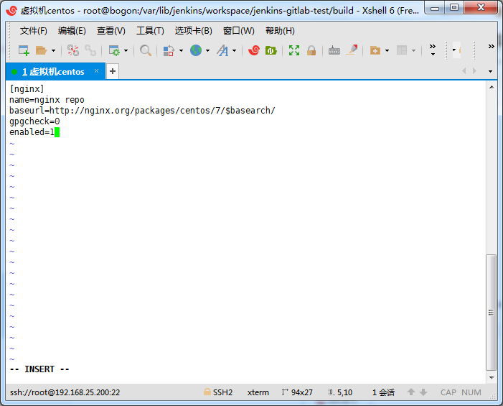Open the 选项卡(B) menu
The width and height of the screenshot is (503, 406).
click(194, 31)
